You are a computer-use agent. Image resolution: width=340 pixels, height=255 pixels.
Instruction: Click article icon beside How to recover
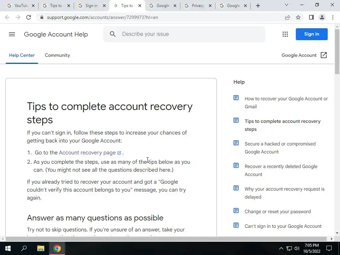click(236, 98)
